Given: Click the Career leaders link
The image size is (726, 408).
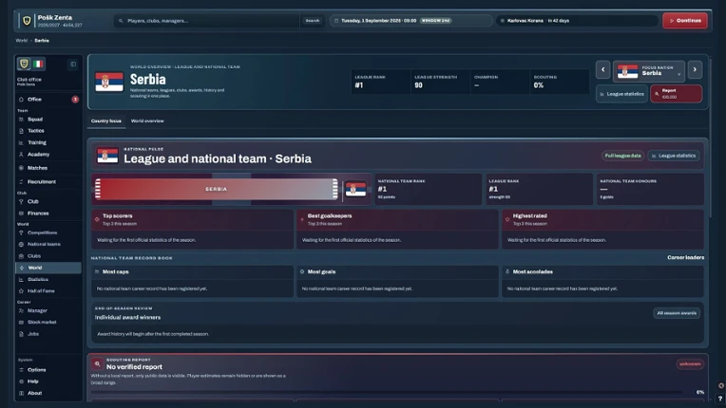Looking at the screenshot, I should (685, 258).
